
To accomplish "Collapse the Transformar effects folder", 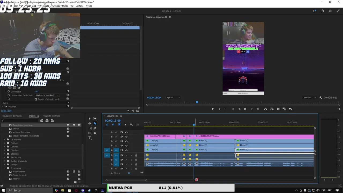I will 4,168.
